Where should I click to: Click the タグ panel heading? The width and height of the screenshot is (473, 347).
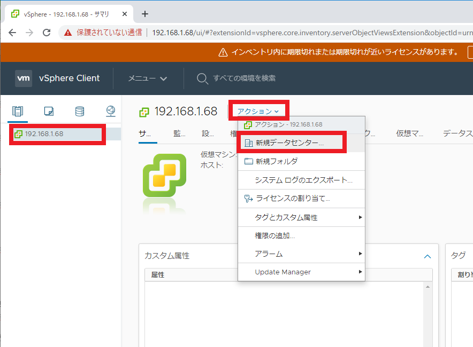[458, 256]
